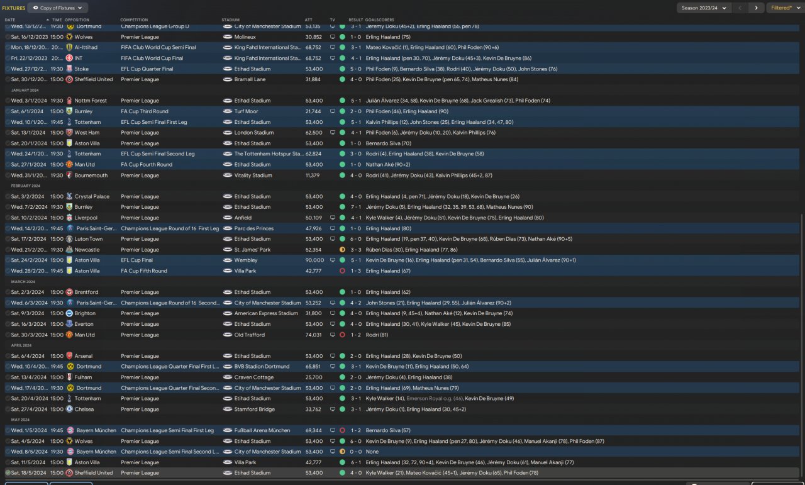Screen dimensions: 805x485
Task: Open the Brighton club badge
Action: point(69,313)
